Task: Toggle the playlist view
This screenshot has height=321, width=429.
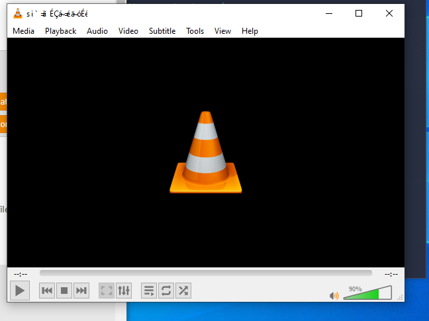Action: (149, 291)
